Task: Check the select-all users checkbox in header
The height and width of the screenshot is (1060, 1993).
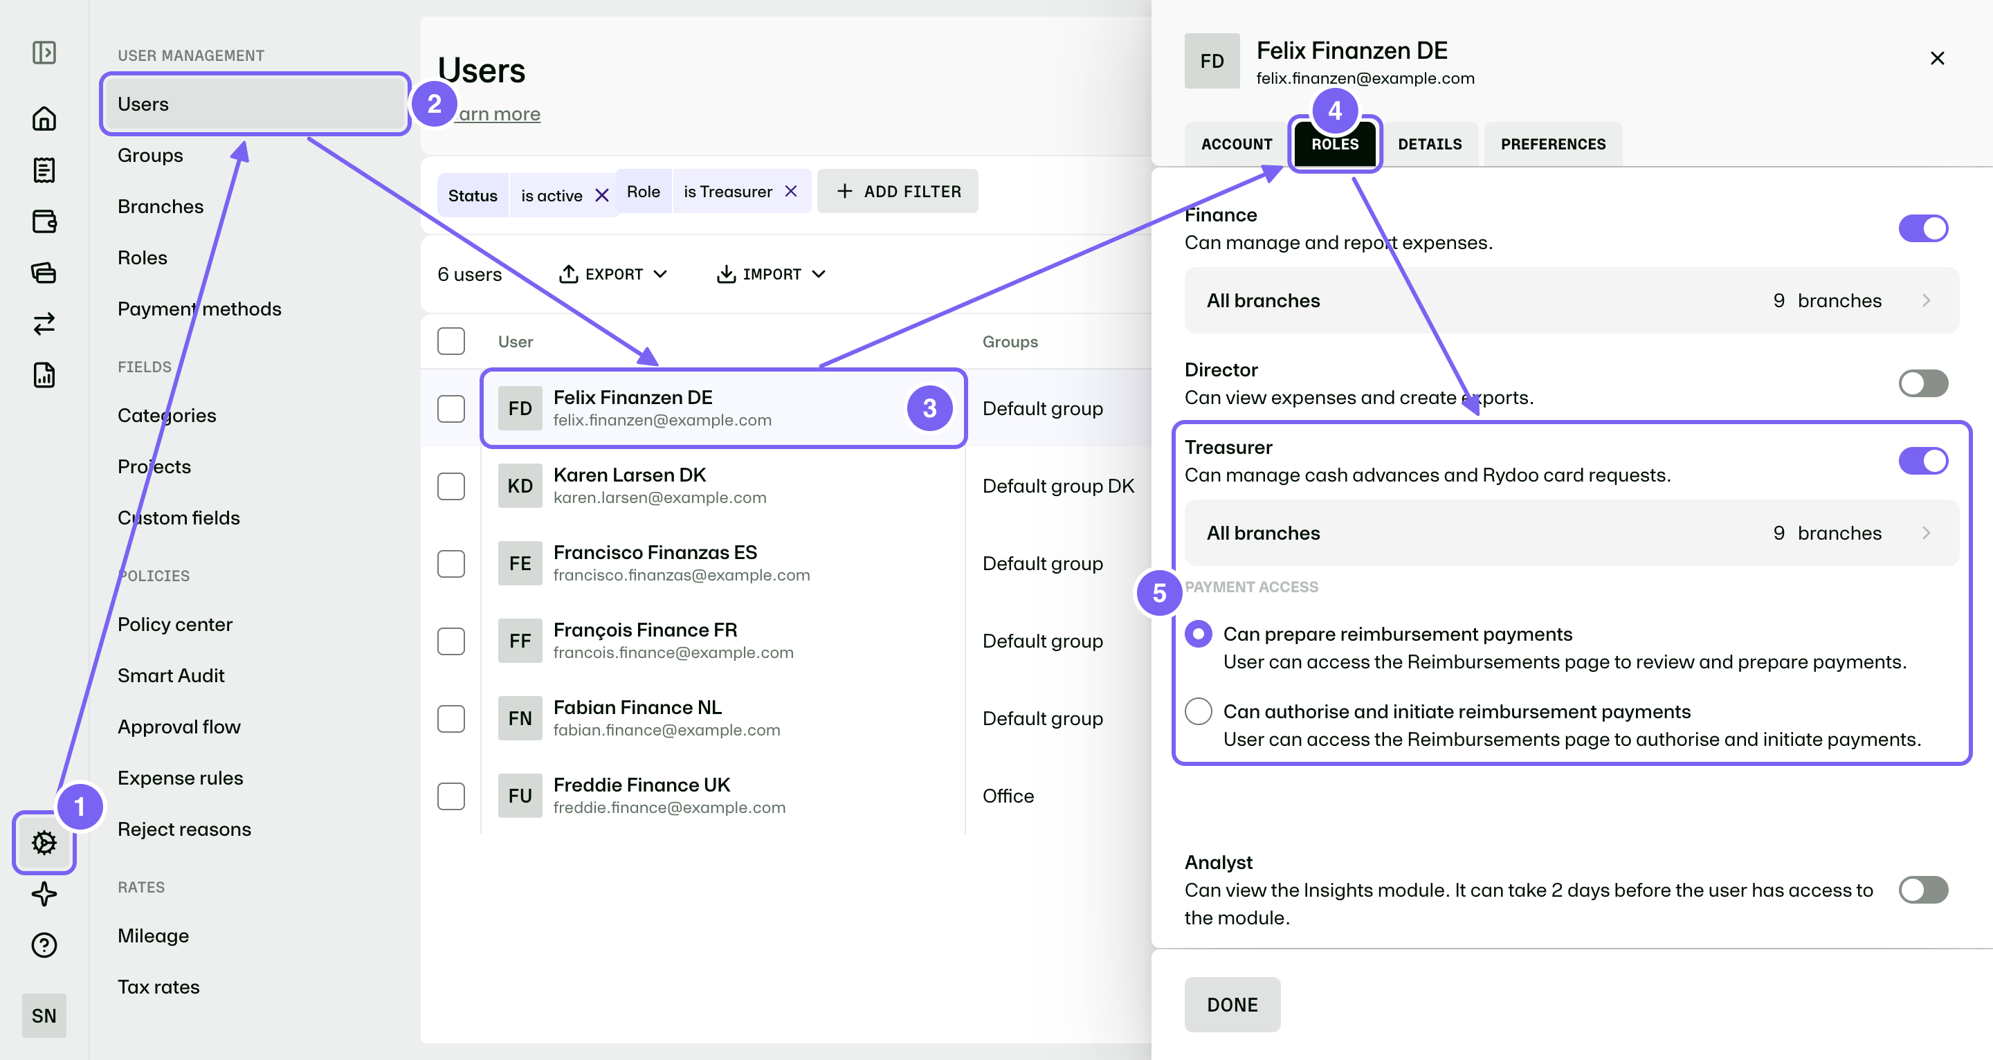Action: (451, 341)
